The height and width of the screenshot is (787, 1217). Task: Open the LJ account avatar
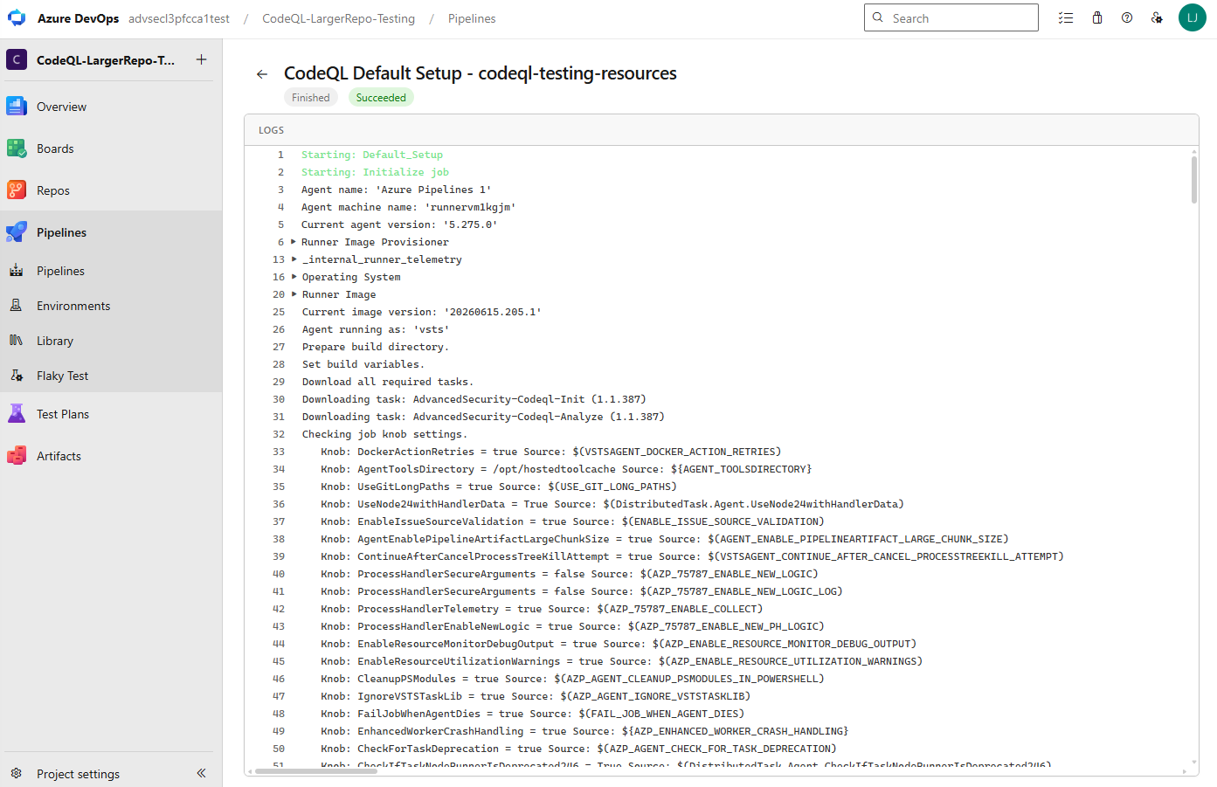1193,17
